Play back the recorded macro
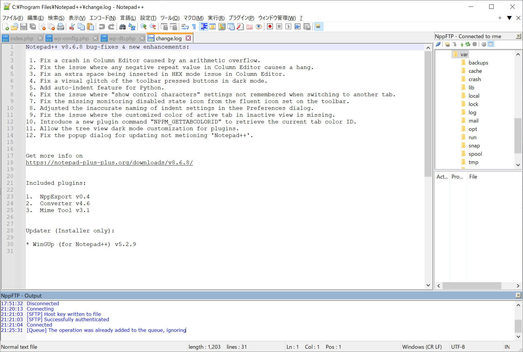 coord(288,27)
